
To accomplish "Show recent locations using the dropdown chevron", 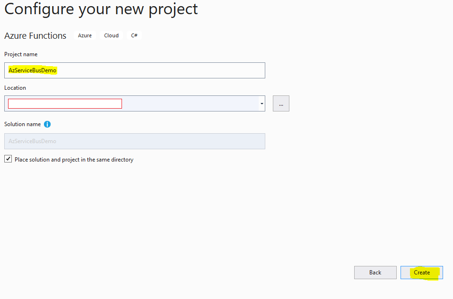I will tap(261, 103).
